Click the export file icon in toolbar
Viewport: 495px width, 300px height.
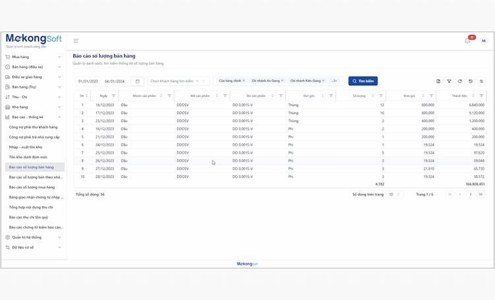(438, 81)
